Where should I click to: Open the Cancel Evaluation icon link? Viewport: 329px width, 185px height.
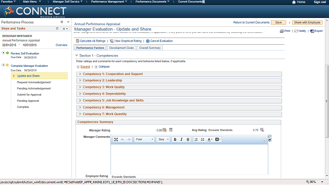pyautogui.click(x=148, y=41)
